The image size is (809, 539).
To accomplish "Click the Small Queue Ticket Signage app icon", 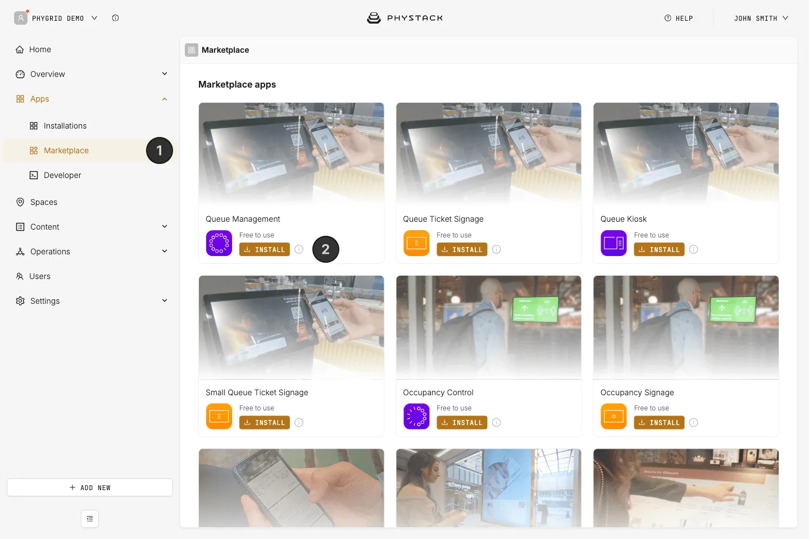I will (219, 416).
